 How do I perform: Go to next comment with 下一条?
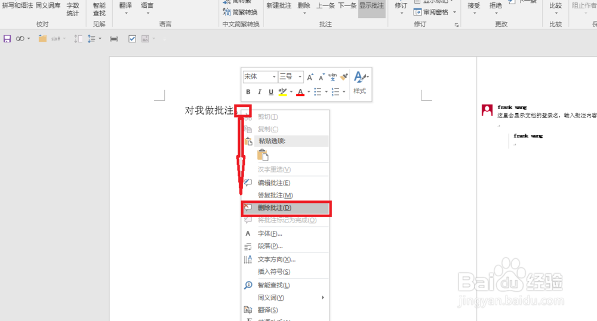coord(347,6)
